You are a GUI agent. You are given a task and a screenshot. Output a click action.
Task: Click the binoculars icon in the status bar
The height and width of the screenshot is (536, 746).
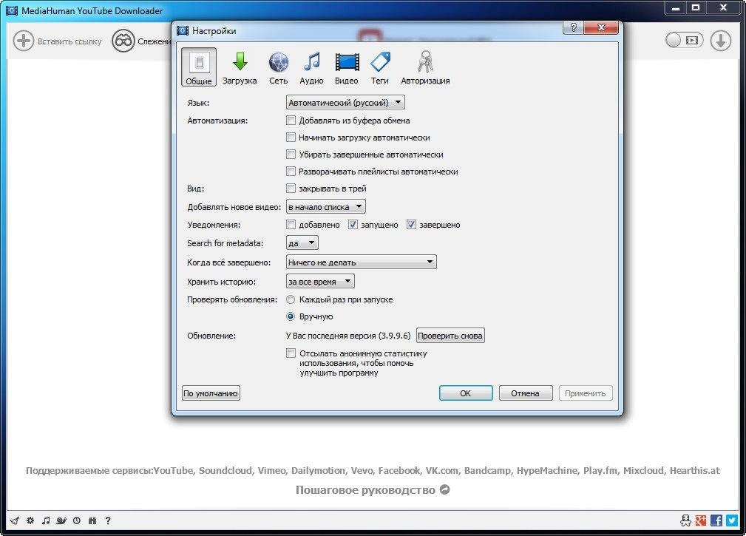point(92,520)
